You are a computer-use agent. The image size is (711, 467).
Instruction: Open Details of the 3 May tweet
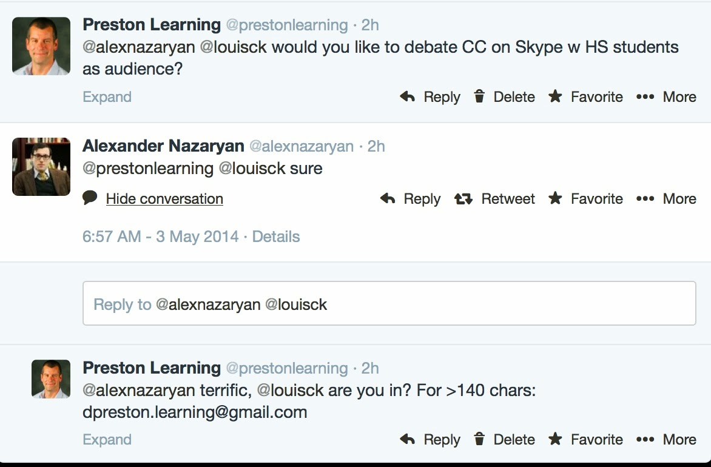click(x=275, y=236)
